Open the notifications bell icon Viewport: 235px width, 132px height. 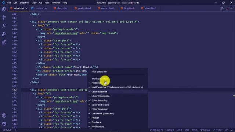(232, 130)
